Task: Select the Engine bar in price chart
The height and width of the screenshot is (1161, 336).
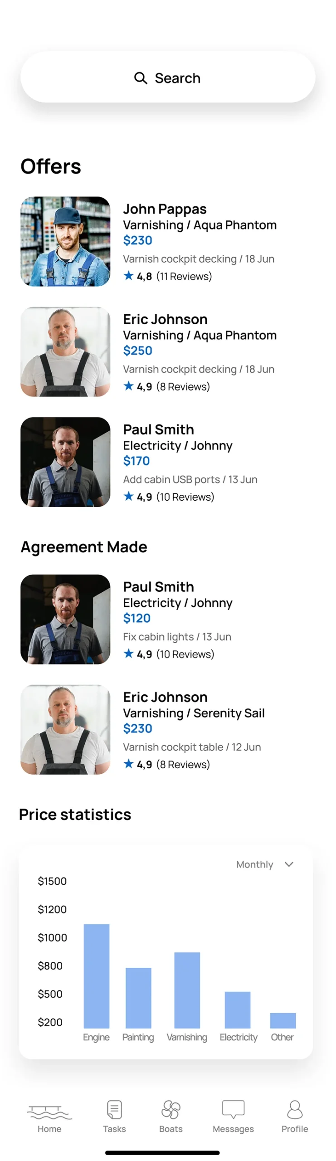Action: pyautogui.click(x=97, y=976)
